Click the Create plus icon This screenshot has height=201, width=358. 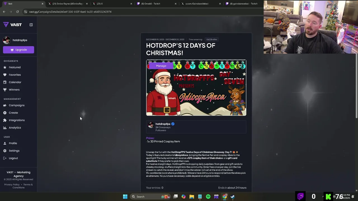pos(5,113)
